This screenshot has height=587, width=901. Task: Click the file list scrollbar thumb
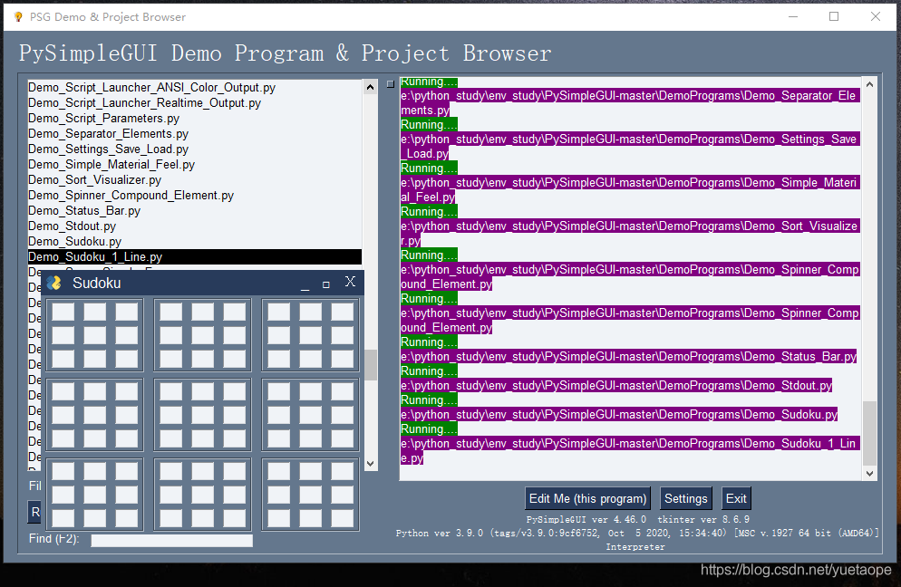pos(372,364)
